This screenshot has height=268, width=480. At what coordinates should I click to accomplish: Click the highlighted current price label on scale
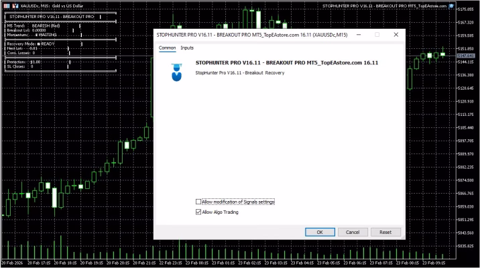pos(466,56)
